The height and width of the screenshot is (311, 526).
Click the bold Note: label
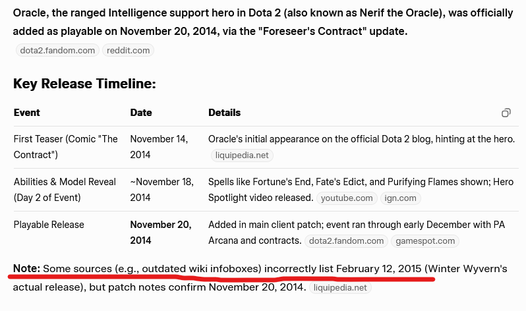pos(26,269)
